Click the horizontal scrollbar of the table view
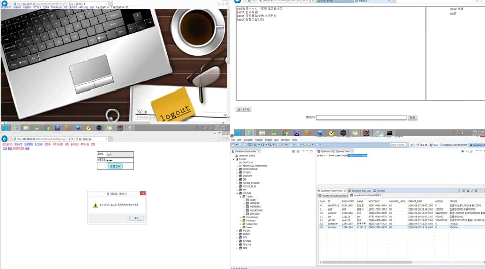 (x=366, y=262)
